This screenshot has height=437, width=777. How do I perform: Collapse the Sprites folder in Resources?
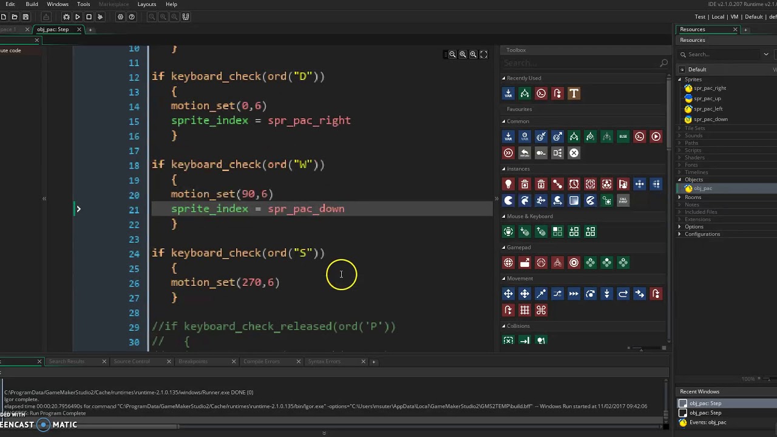680,80
